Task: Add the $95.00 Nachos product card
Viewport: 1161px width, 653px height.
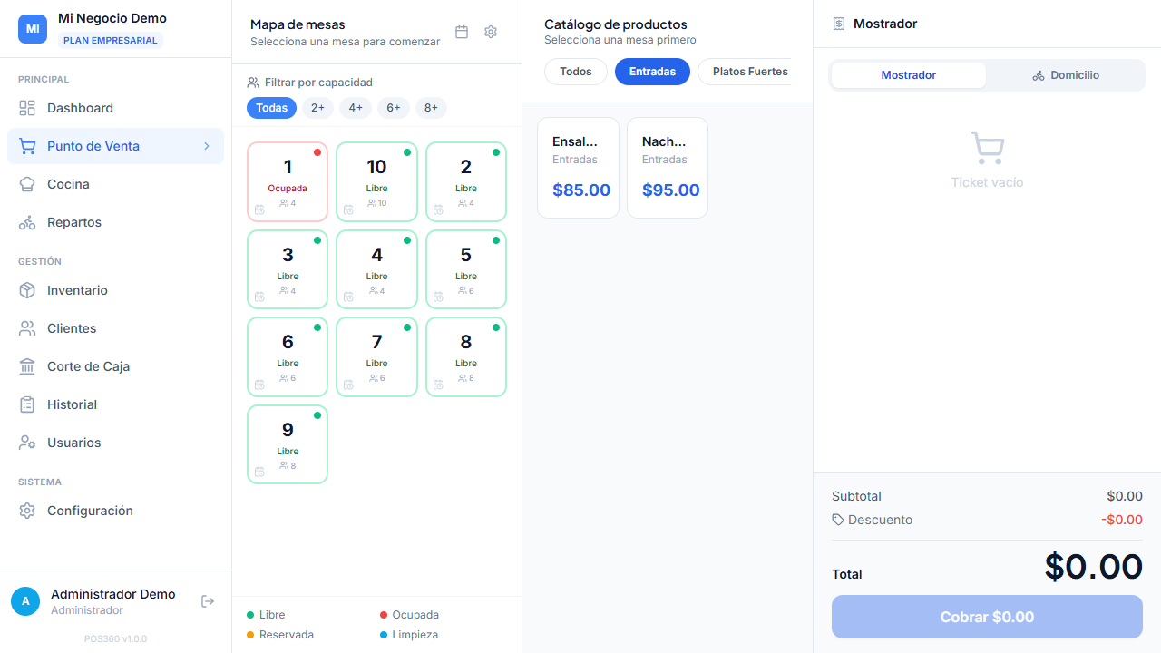Action: pyautogui.click(x=668, y=168)
